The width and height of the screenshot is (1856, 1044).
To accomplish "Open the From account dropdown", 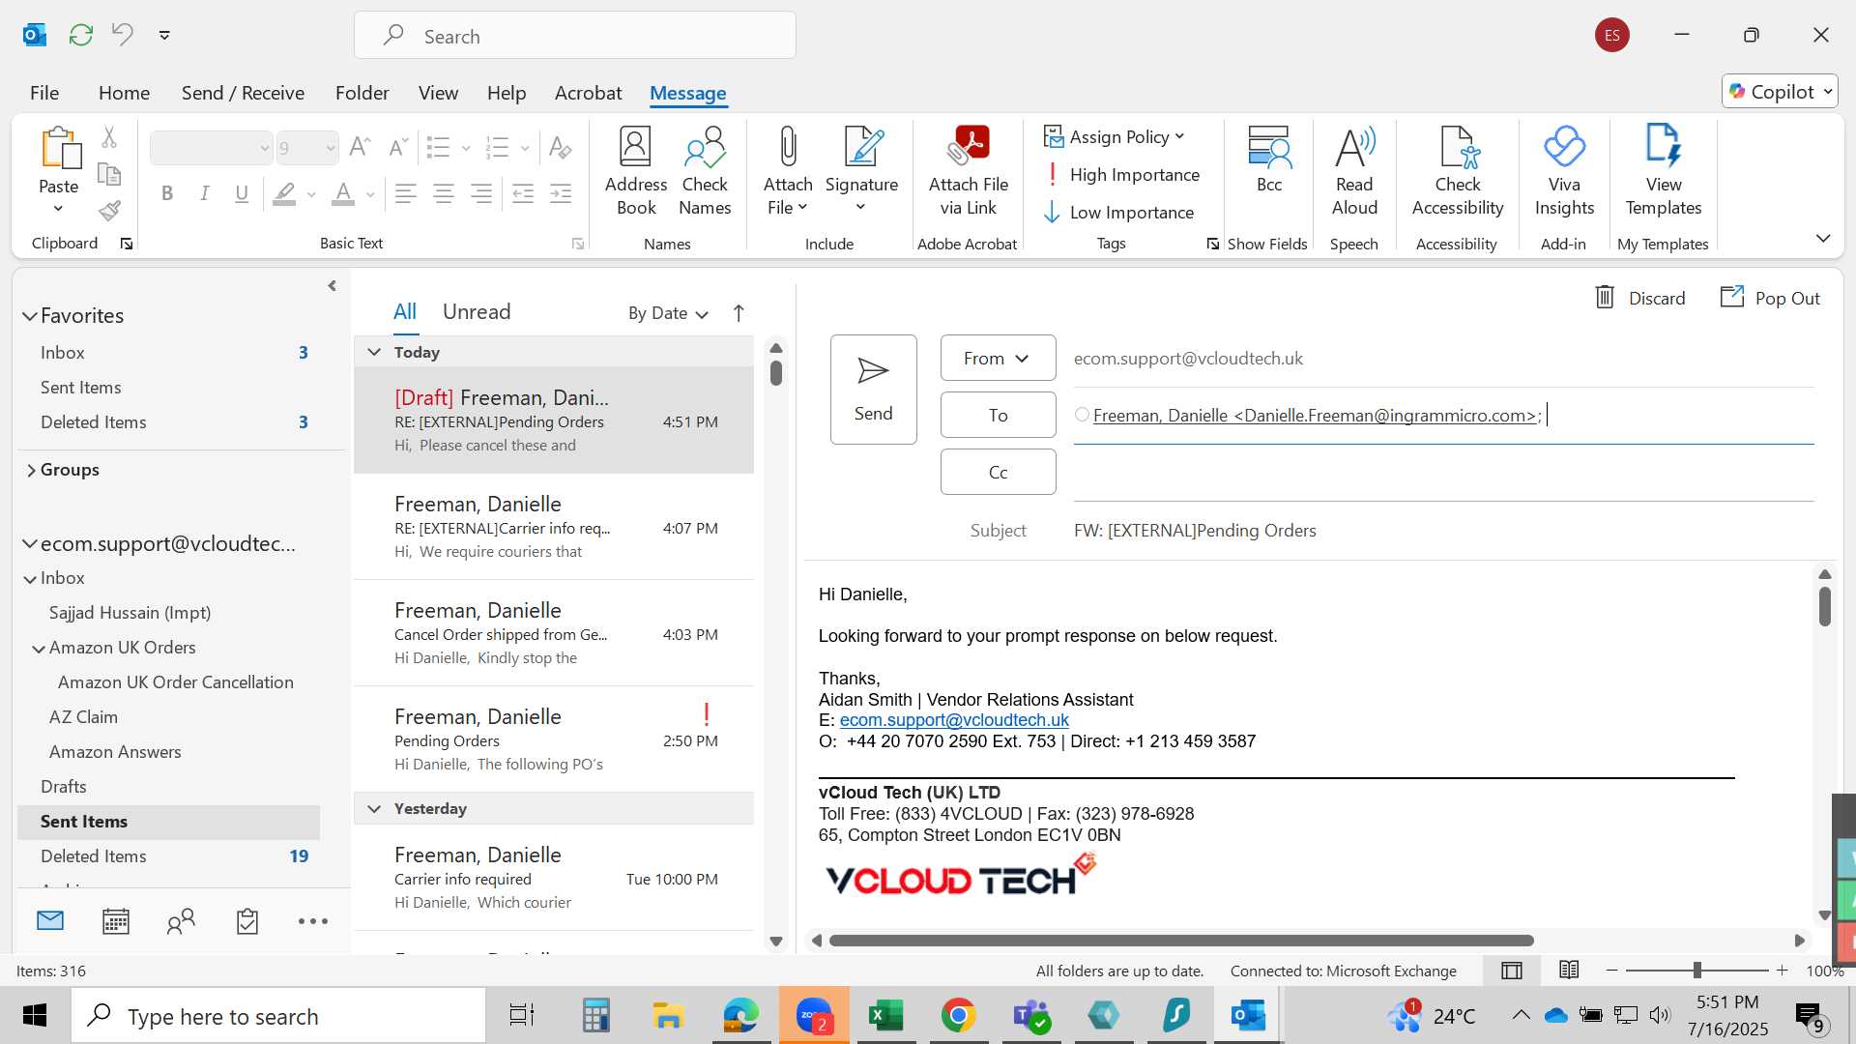I will (998, 359).
